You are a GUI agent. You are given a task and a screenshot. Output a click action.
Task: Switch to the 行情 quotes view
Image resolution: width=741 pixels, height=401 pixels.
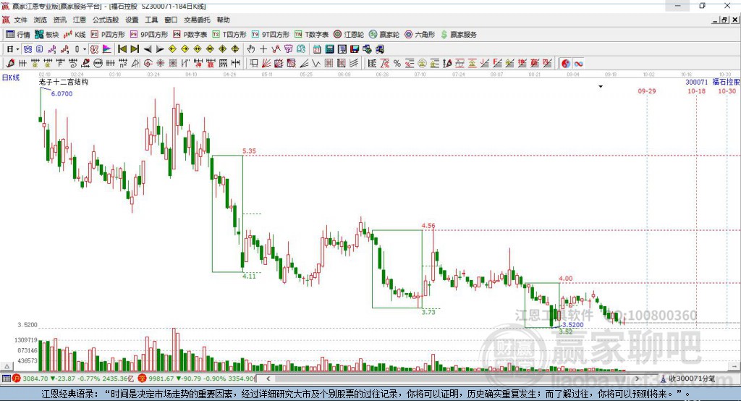coord(18,35)
